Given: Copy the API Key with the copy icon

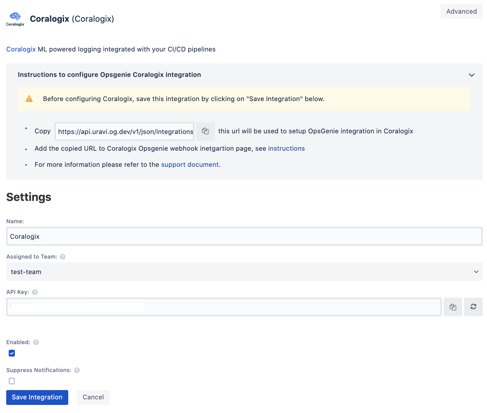Looking at the screenshot, I should 453,307.
